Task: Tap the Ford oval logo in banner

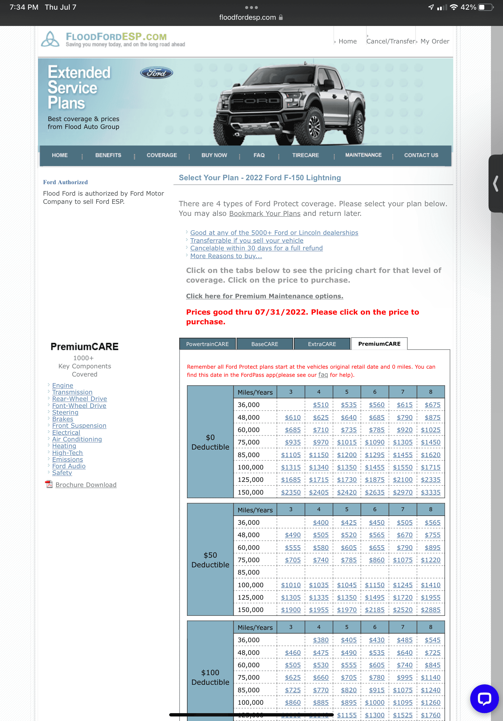Action: coord(157,73)
